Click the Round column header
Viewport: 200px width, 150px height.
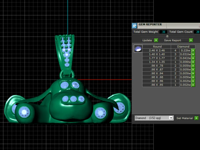(x=157, y=47)
